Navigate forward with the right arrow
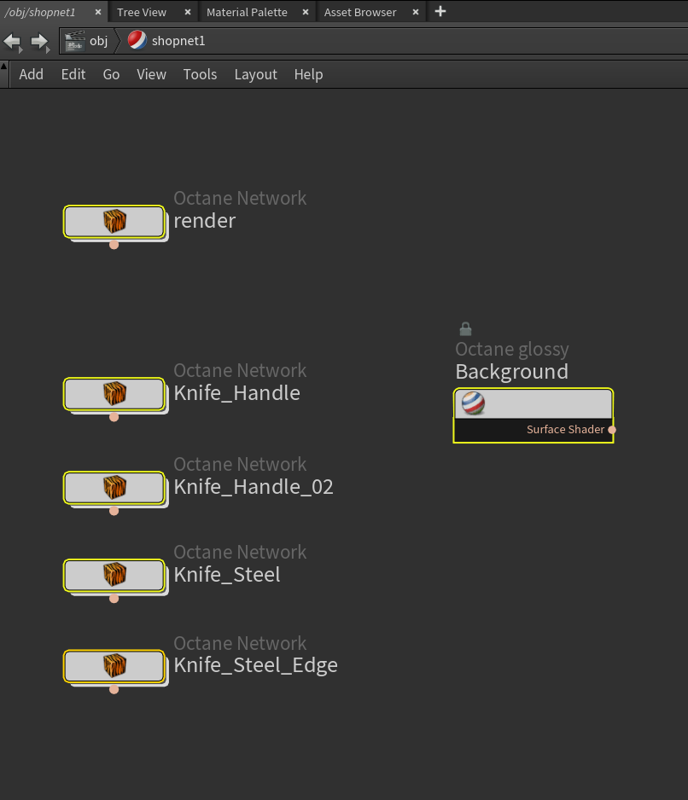 (x=39, y=41)
